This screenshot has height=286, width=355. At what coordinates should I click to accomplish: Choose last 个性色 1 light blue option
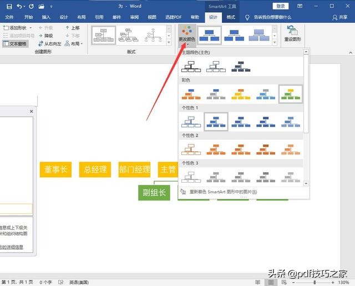291,122
